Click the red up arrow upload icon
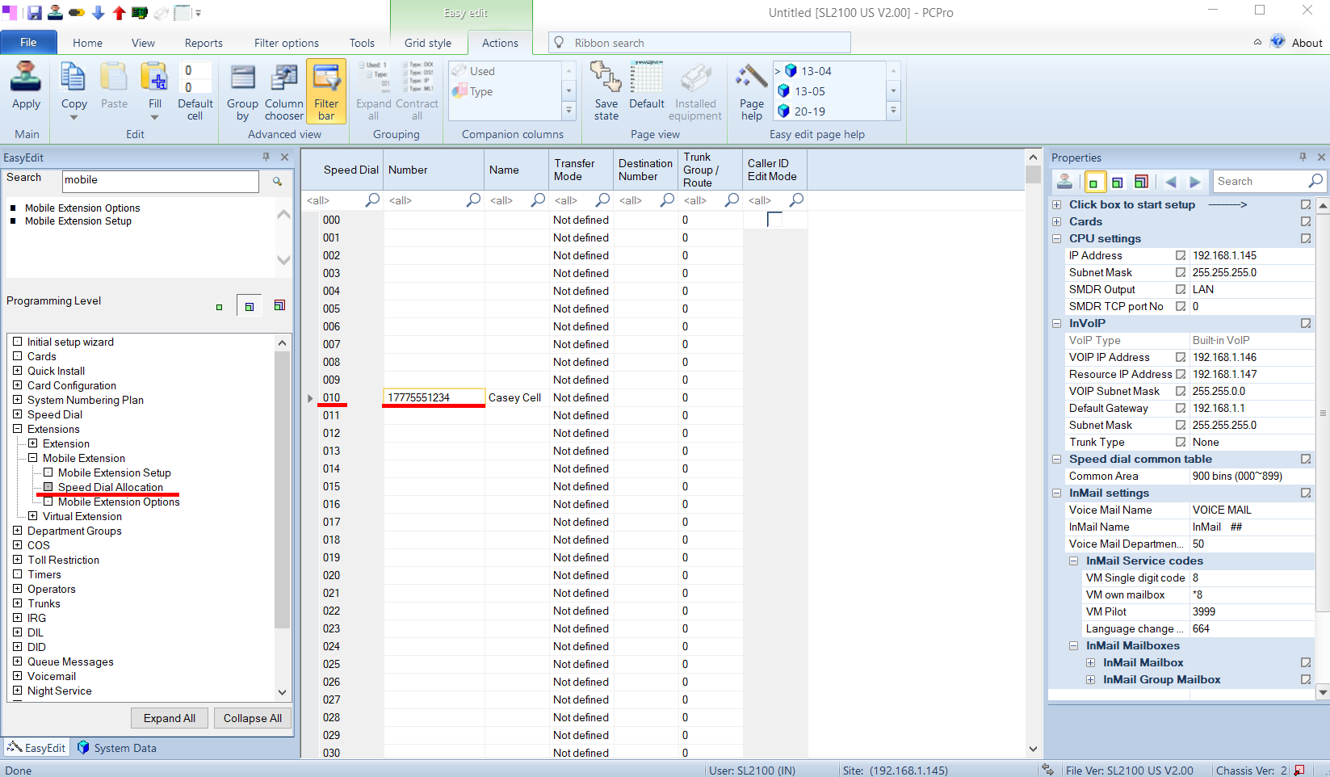 point(119,13)
